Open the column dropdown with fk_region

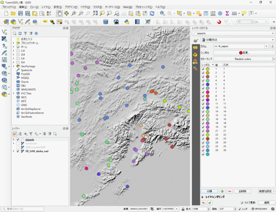pos(241,47)
